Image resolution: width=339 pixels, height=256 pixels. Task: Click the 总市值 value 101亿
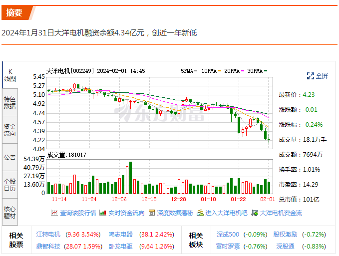(x=311, y=200)
